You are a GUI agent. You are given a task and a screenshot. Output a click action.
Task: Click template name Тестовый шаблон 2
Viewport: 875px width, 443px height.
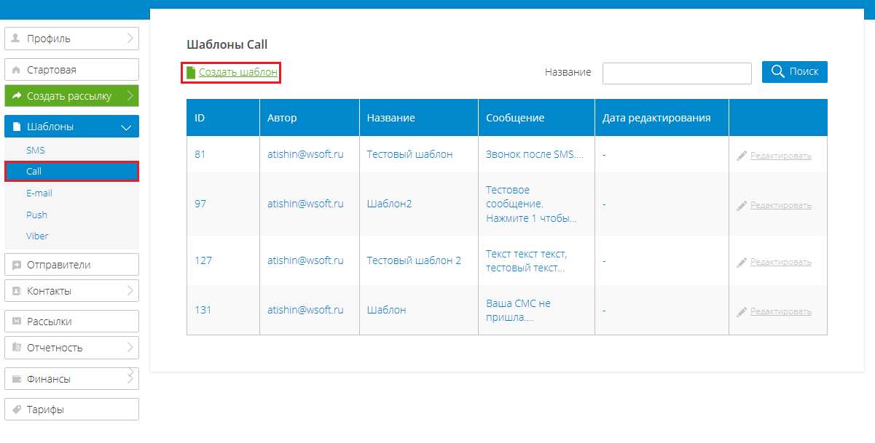(x=414, y=260)
